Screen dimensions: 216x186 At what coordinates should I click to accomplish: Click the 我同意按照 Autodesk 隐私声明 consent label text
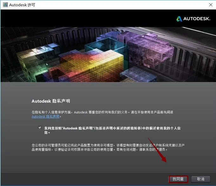[112, 130]
